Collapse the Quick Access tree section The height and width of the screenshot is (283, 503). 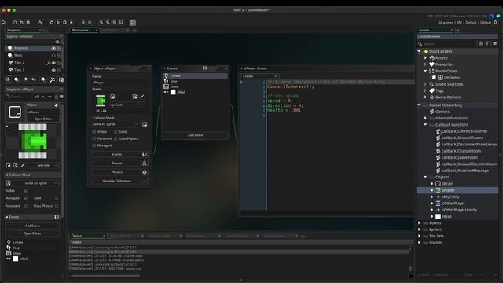point(419,51)
